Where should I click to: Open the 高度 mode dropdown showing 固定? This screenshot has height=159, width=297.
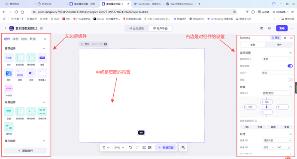click(x=269, y=147)
